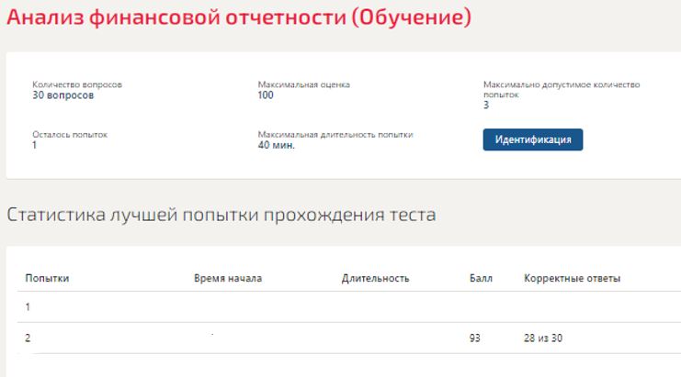Click the Максимальная длительность попытки label
681x377 pixels.
click(x=335, y=135)
